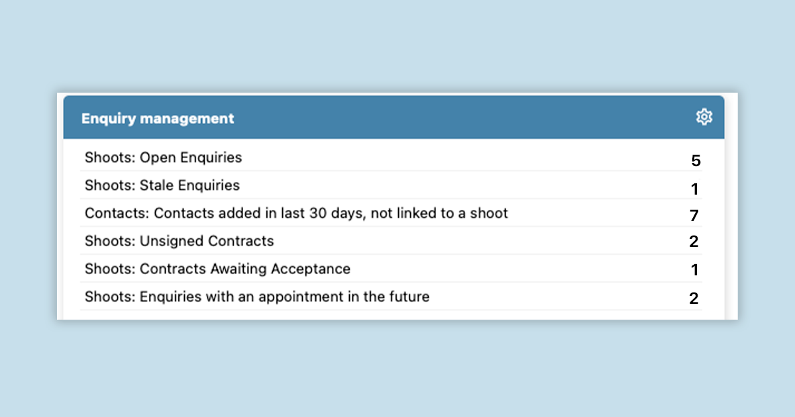
Task: Click count 2 beside future appointment Enquiries
Action: click(694, 299)
